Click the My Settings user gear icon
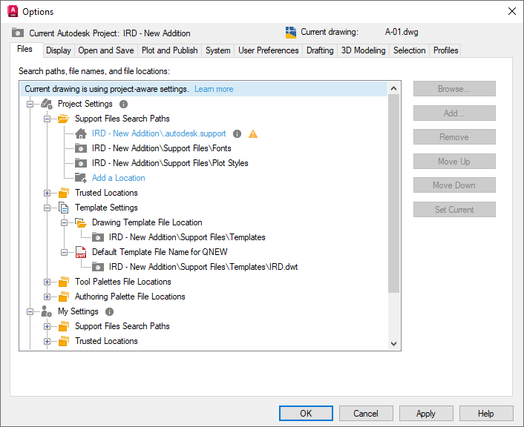Screen dimensions: 524x427 coord(47,311)
